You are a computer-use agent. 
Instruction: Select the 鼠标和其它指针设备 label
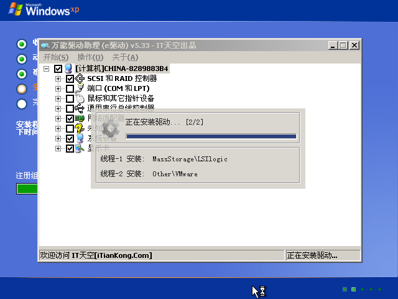[x=121, y=98]
